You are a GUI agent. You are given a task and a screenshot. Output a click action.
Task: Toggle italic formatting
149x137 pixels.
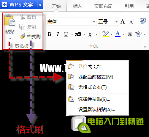pos(58,34)
